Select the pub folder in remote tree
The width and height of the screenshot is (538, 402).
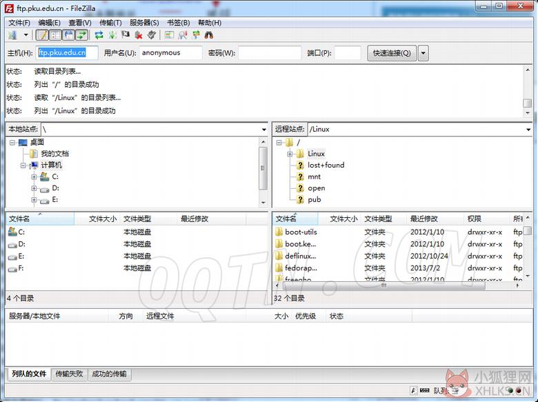(315, 200)
